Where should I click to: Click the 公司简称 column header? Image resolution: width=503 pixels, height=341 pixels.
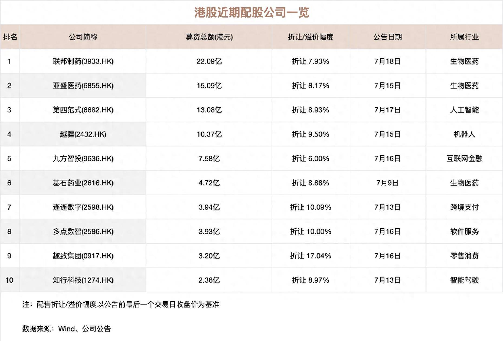pos(83,37)
